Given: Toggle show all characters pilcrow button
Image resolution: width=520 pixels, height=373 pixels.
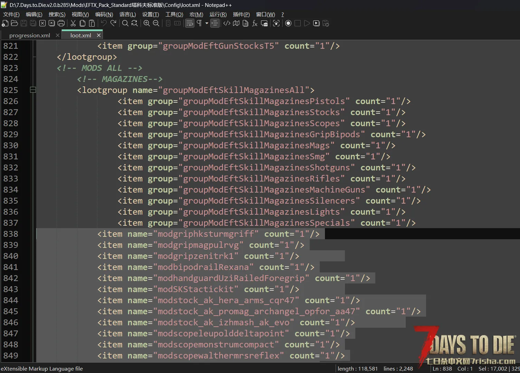Looking at the screenshot, I should click(199, 24).
